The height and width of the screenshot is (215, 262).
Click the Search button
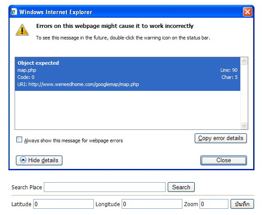click(x=181, y=187)
